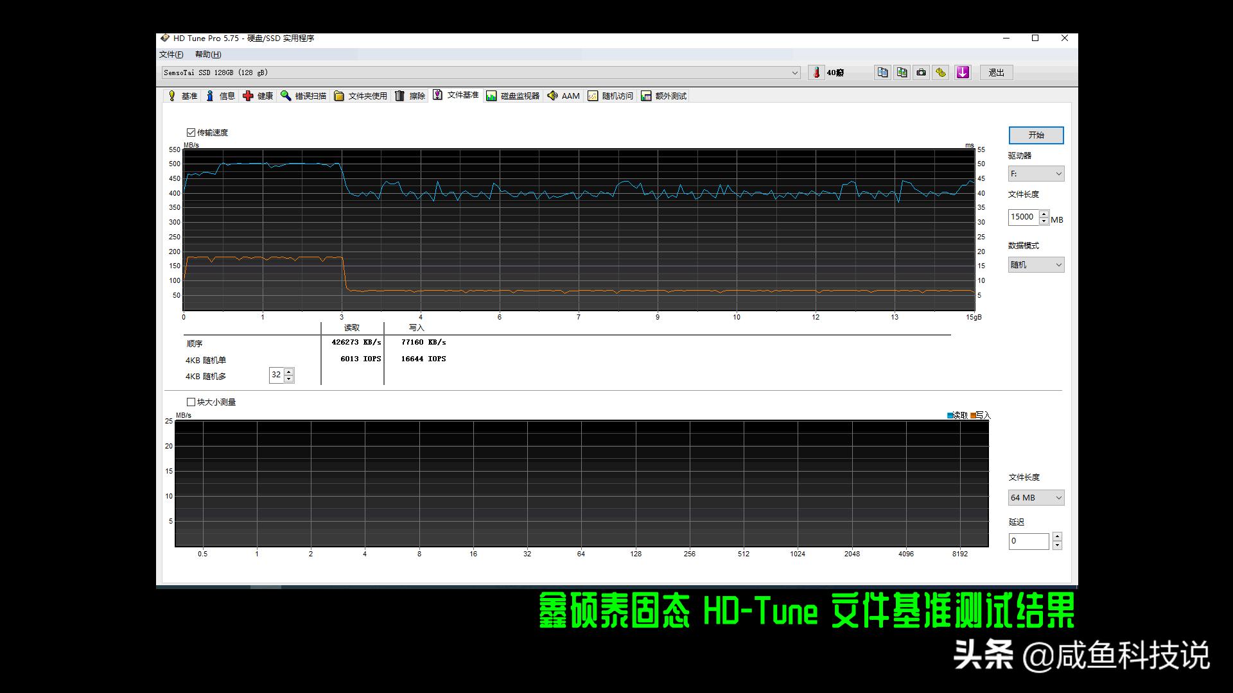Click the camera screenshot capture icon

tap(921, 72)
